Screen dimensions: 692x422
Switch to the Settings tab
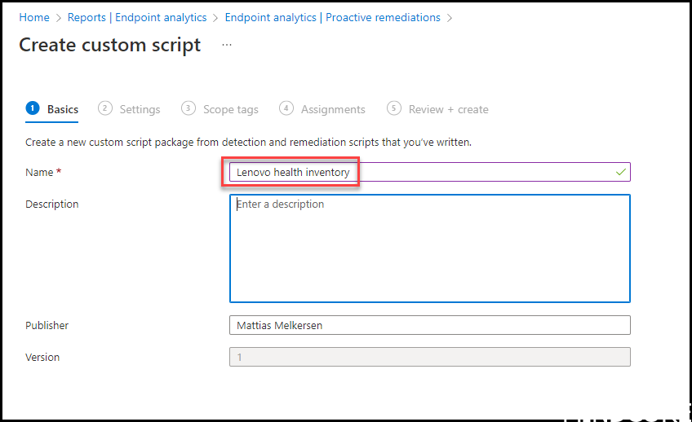pos(140,109)
